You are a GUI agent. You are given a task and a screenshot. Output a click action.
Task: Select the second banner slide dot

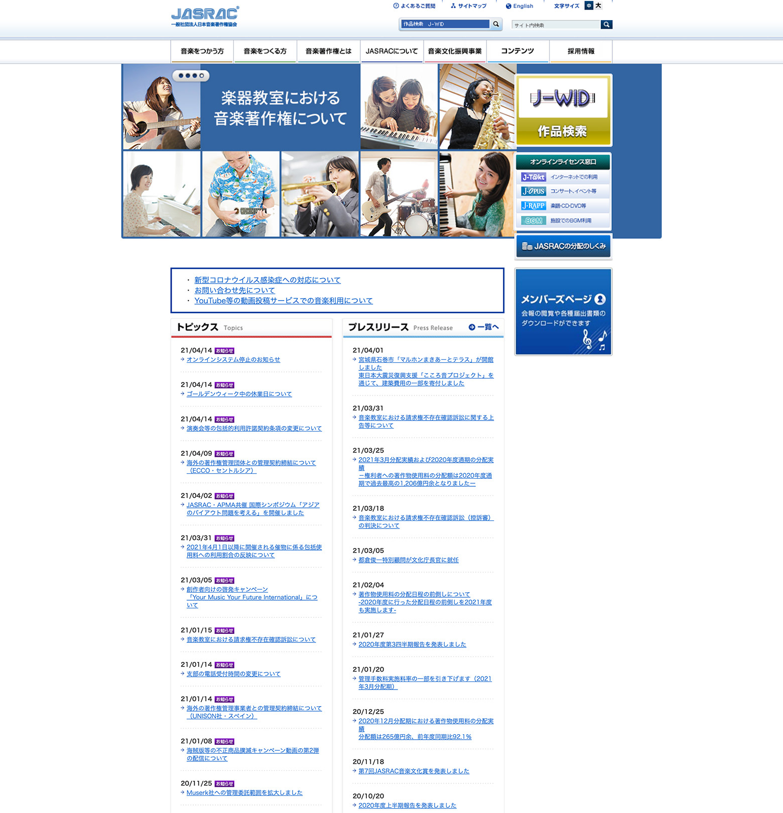(x=188, y=76)
